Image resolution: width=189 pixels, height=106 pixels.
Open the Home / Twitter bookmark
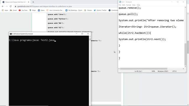100,10
